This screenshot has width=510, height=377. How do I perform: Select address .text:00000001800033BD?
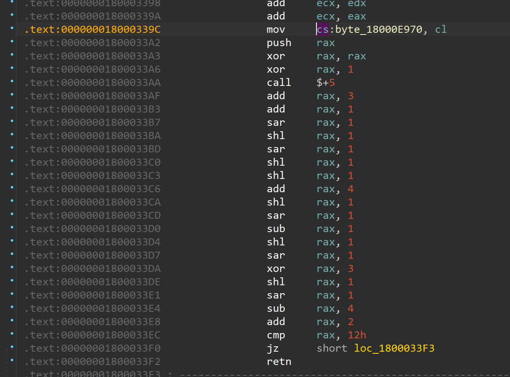click(x=93, y=149)
